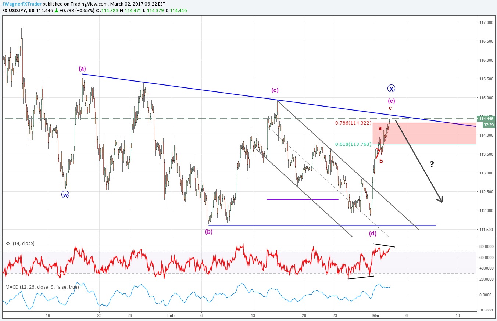Select the purple (c) wave label
This screenshot has width=497, height=321.
[275, 90]
